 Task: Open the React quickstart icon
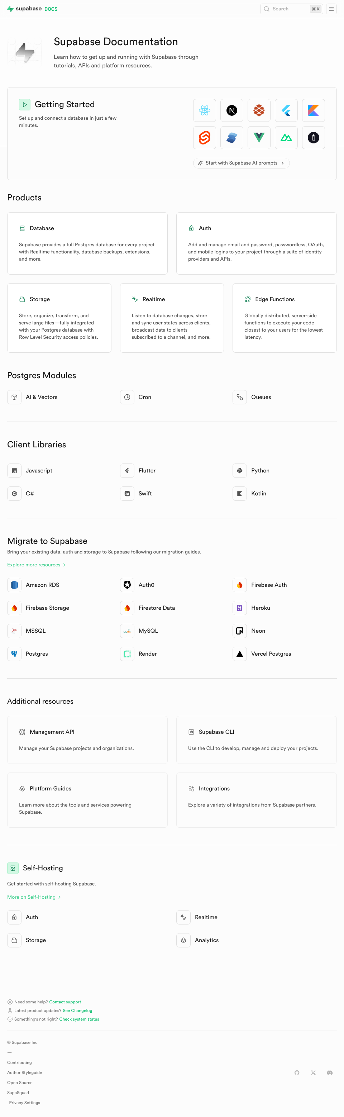pos(205,110)
